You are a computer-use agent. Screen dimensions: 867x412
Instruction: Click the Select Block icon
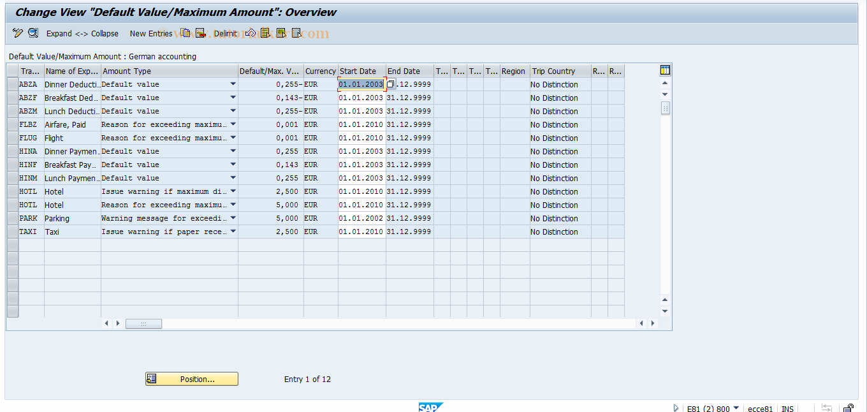click(x=281, y=33)
